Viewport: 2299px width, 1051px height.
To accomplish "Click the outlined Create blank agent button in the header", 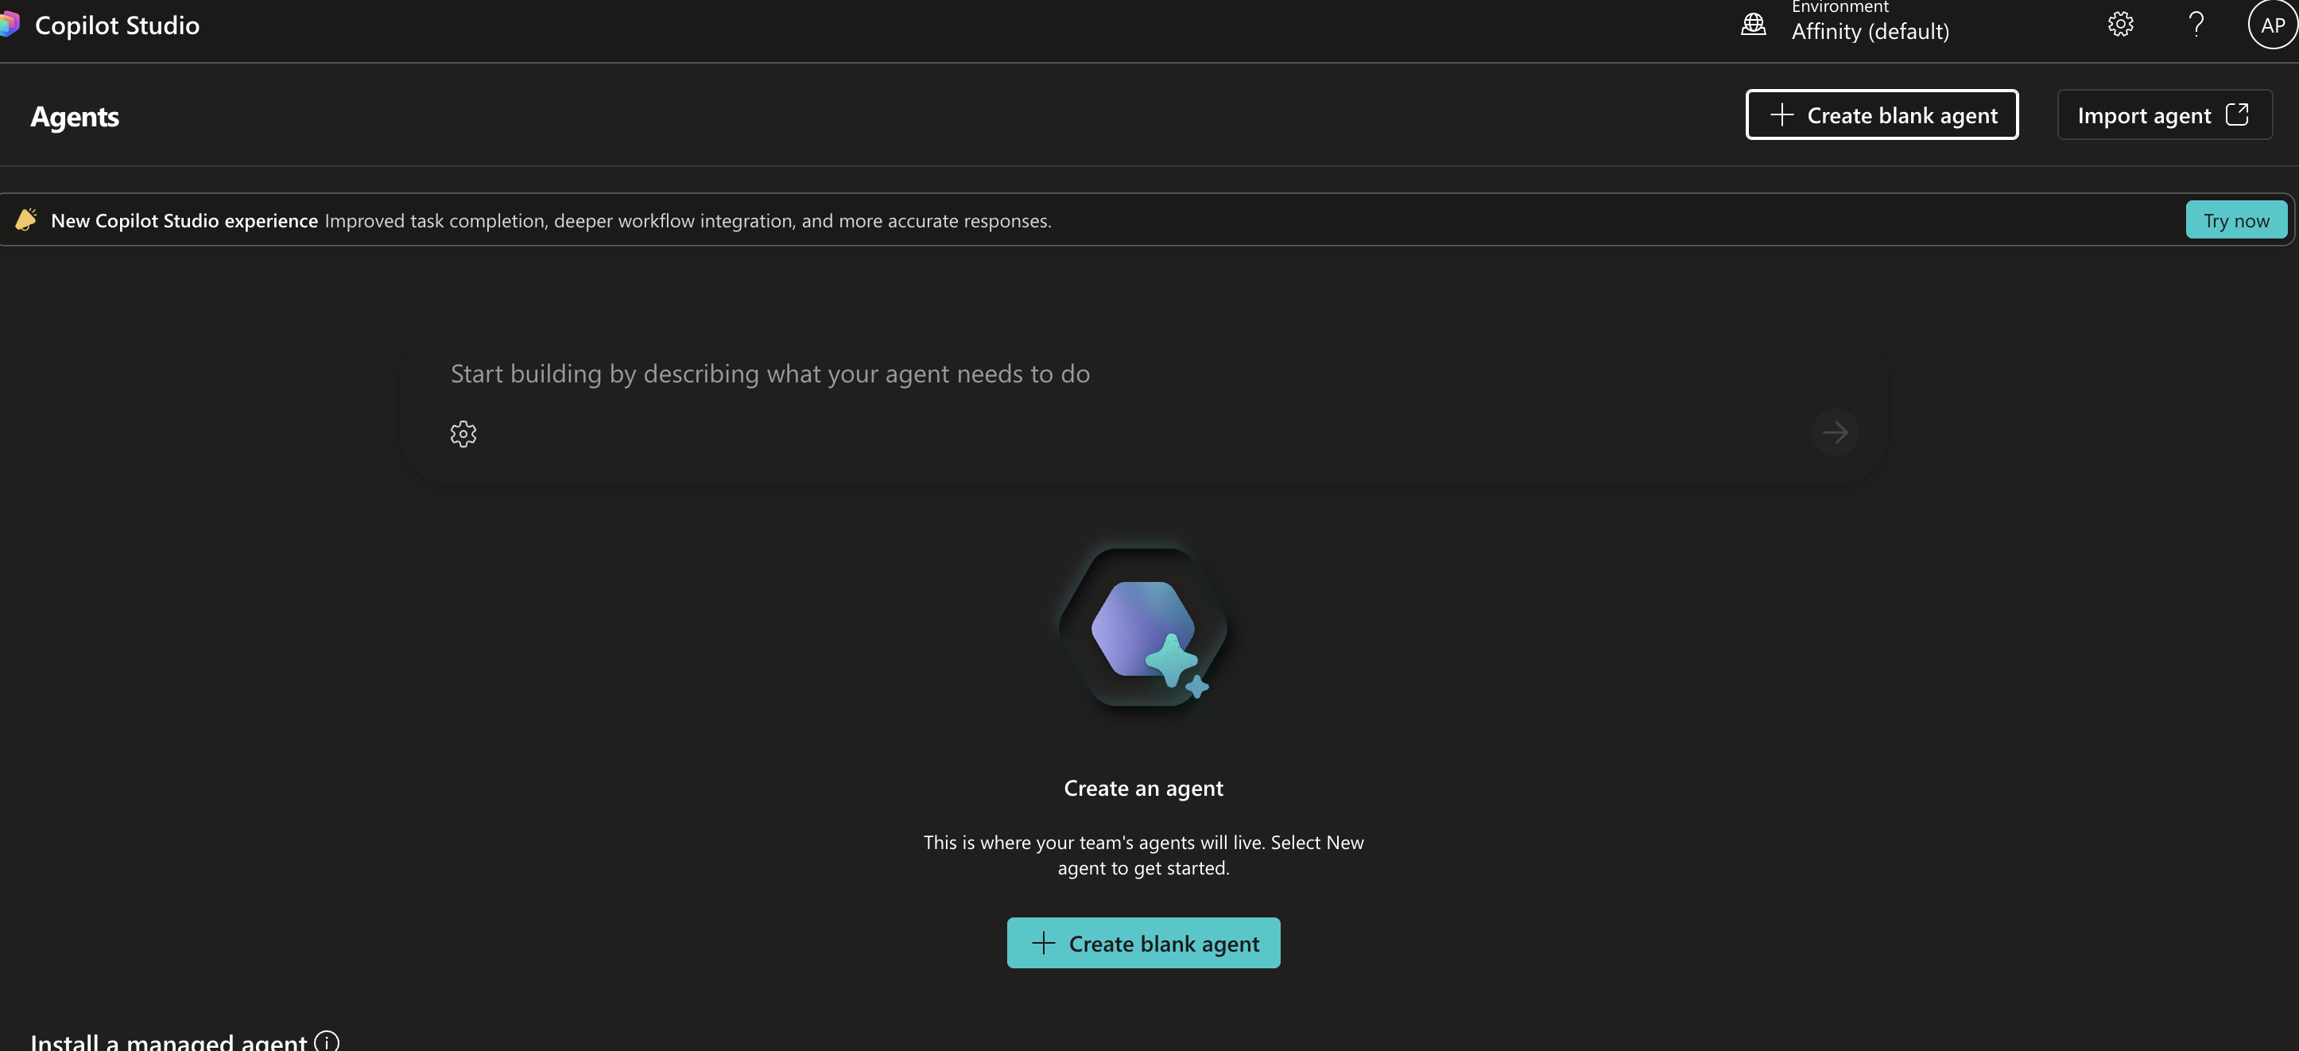I will (1882, 114).
